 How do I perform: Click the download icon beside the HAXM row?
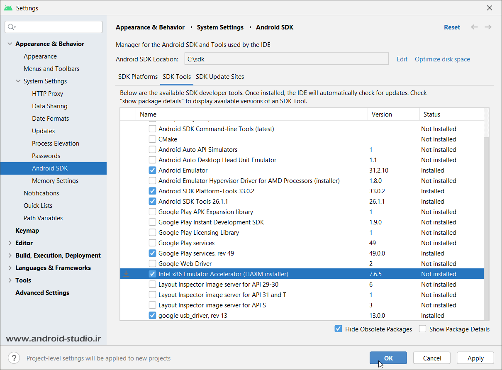coord(126,274)
